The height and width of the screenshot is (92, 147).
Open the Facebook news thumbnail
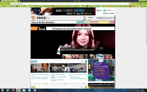78,68
